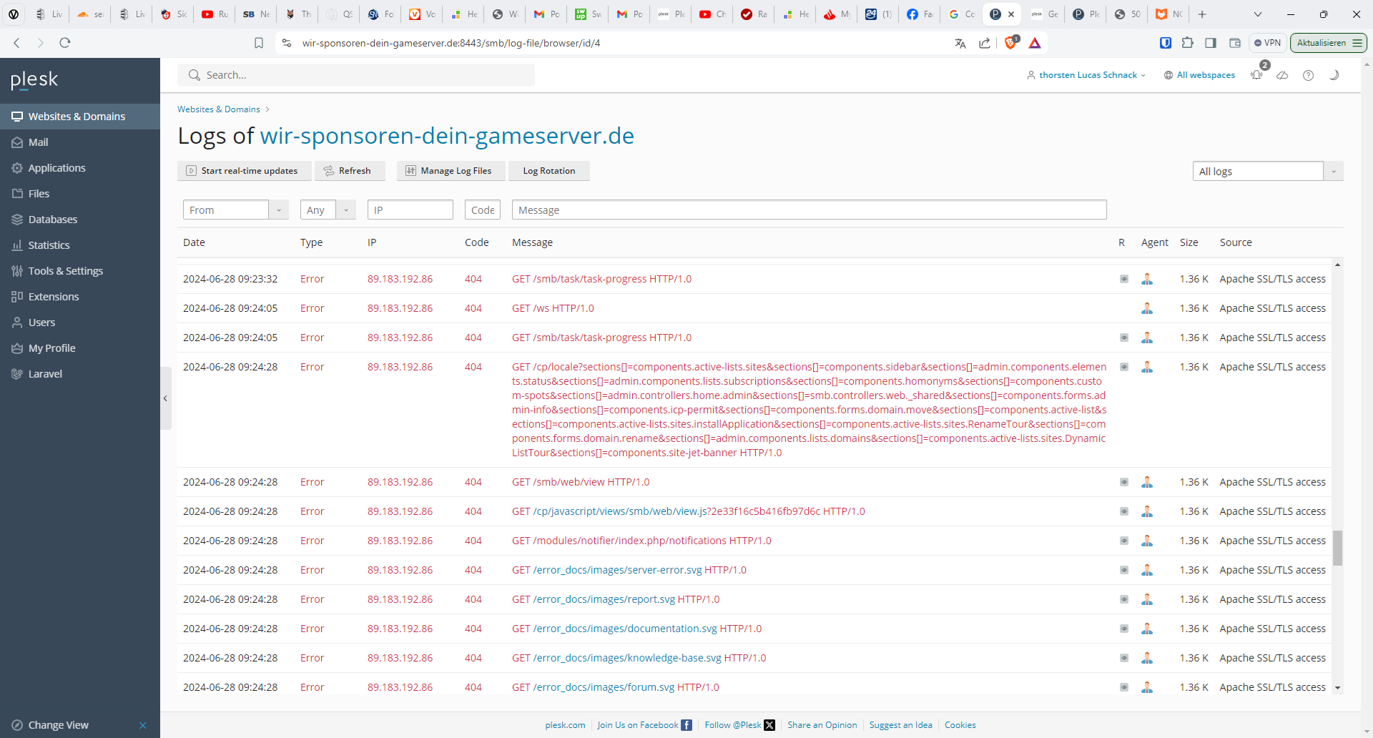Click the notifications bell icon
The width and height of the screenshot is (1373, 738).
[1256, 75]
